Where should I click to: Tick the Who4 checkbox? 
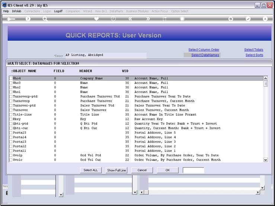11,78
